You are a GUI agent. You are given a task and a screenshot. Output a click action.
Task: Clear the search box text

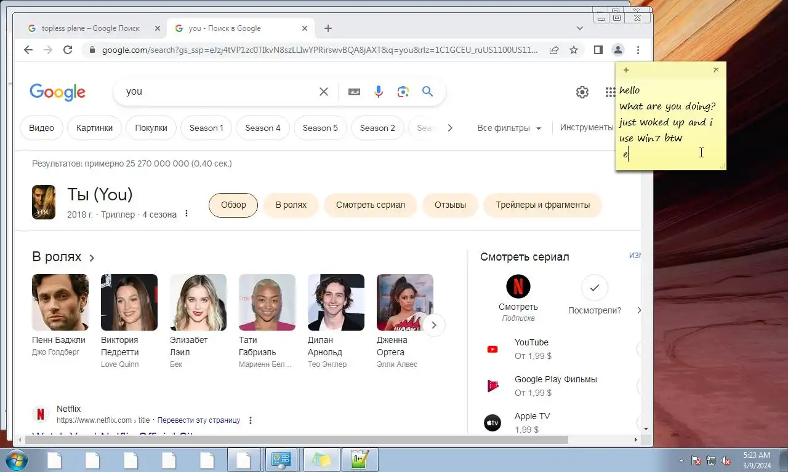[x=324, y=92]
